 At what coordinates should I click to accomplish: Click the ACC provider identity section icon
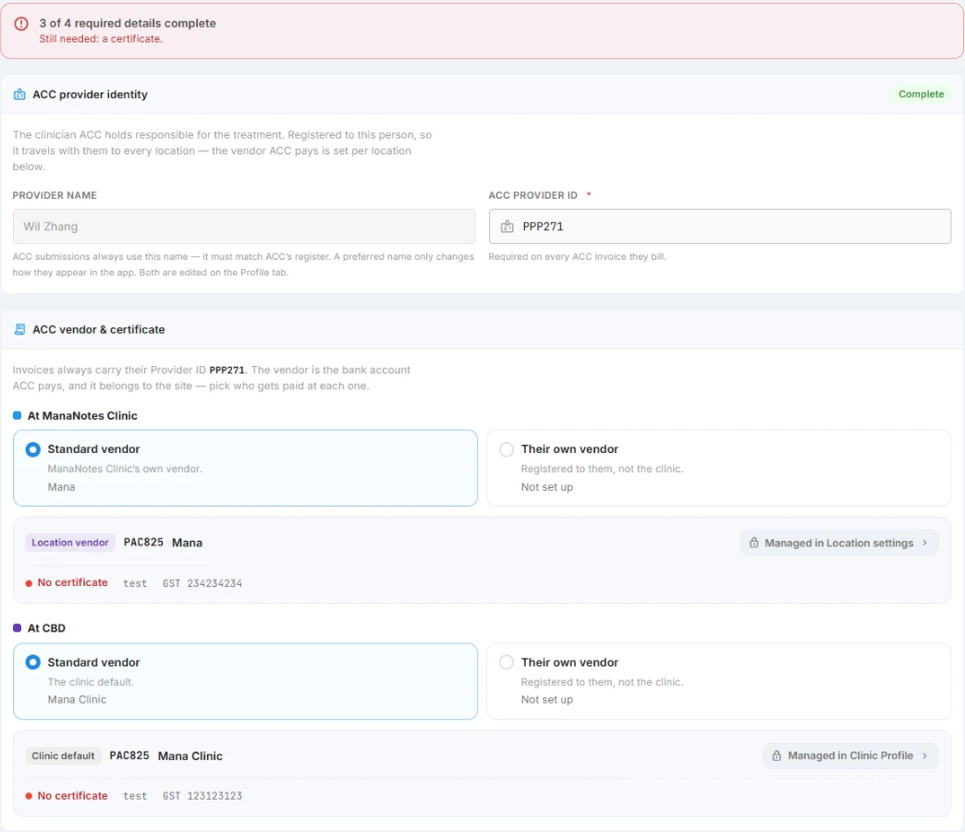click(x=19, y=94)
